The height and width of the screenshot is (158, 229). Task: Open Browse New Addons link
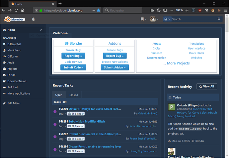[x=115, y=62]
